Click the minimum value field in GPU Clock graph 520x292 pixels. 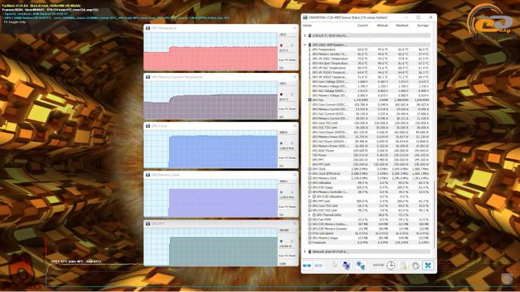pos(287,166)
